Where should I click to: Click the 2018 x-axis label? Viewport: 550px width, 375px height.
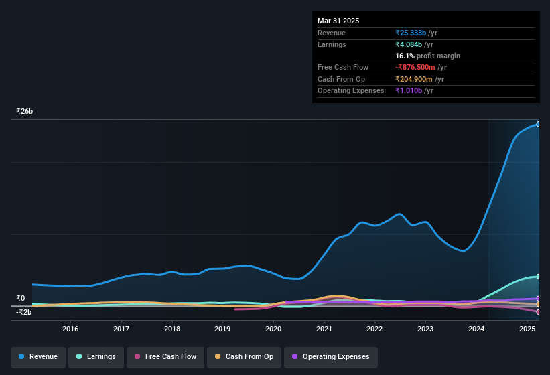coord(172,329)
